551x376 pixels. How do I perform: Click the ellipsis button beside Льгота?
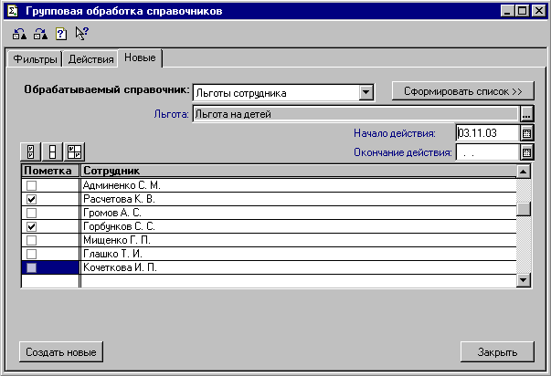point(526,114)
